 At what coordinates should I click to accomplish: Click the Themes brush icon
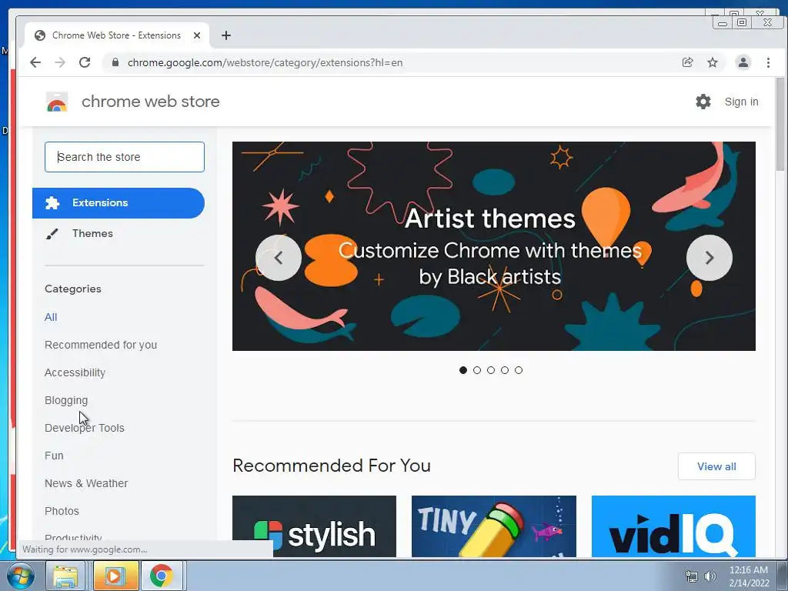click(x=52, y=234)
